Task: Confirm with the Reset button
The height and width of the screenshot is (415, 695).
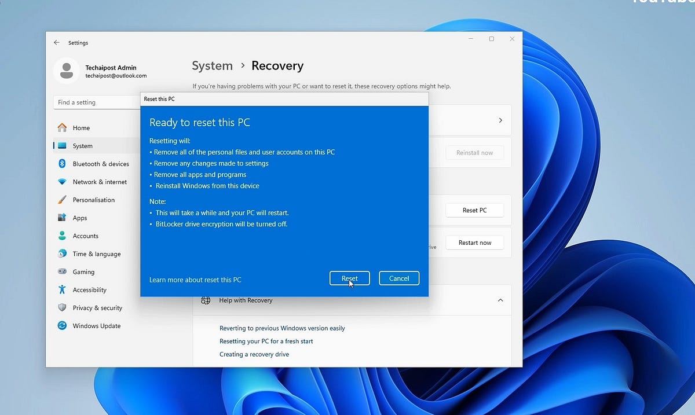Action: [x=349, y=278]
